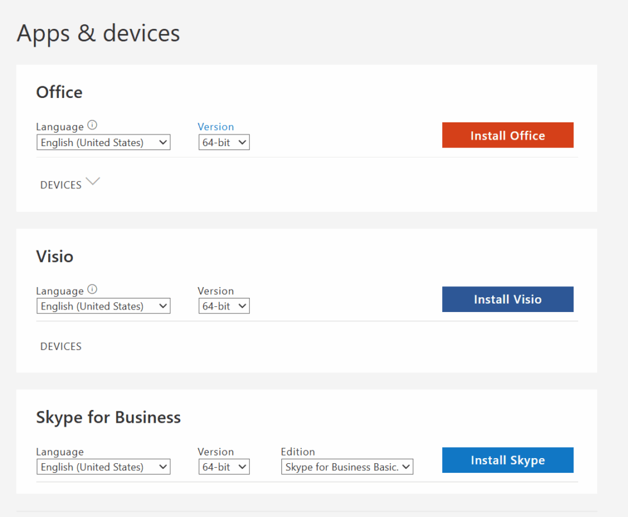Click the down arrow on the Visio version selector
The width and height of the screenshot is (628, 517).
point(242,306)
